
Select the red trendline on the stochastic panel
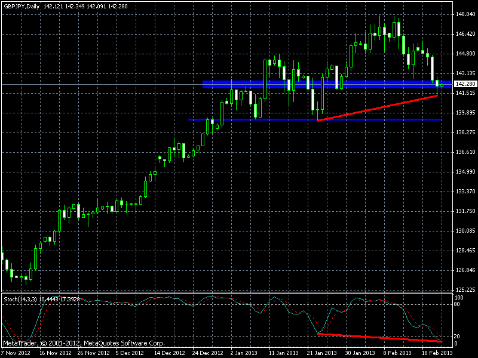pos(380,338)
